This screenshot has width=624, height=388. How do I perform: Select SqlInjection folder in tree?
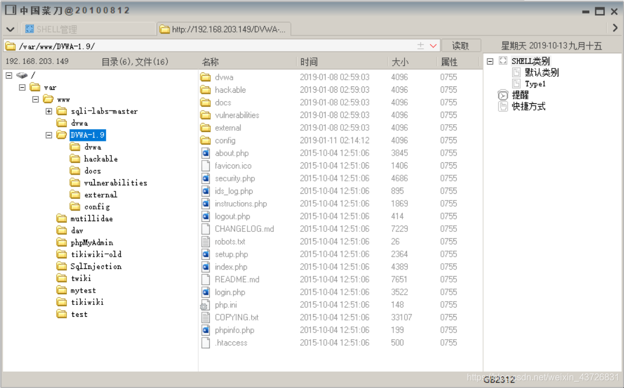pyautogui.click(x=96, y=267)
